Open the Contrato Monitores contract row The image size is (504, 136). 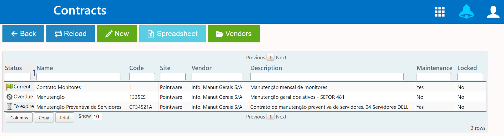tap(59, 87)
